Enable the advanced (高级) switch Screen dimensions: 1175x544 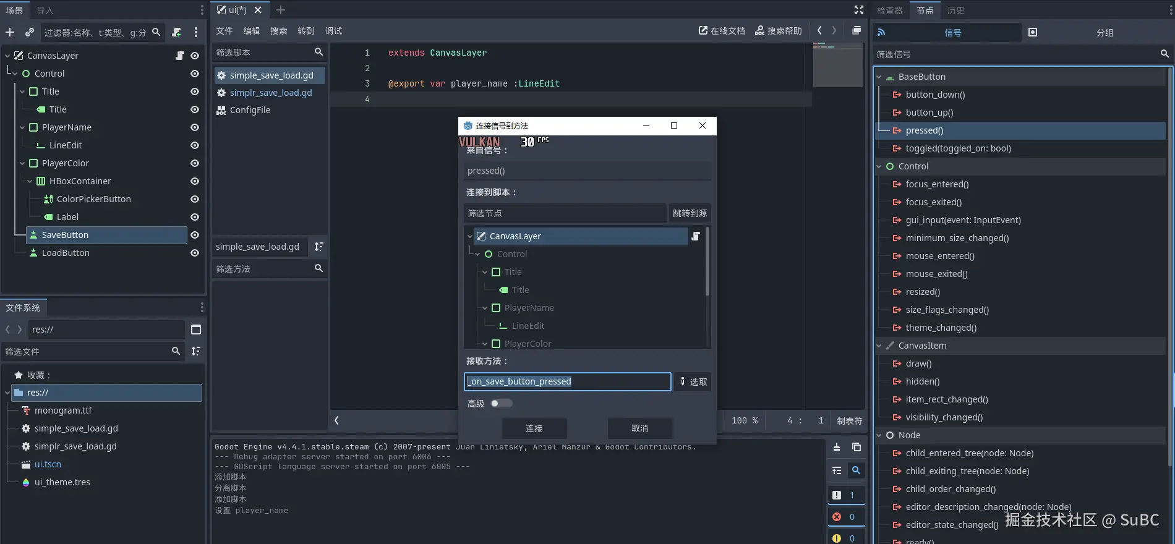click(502, 404)
